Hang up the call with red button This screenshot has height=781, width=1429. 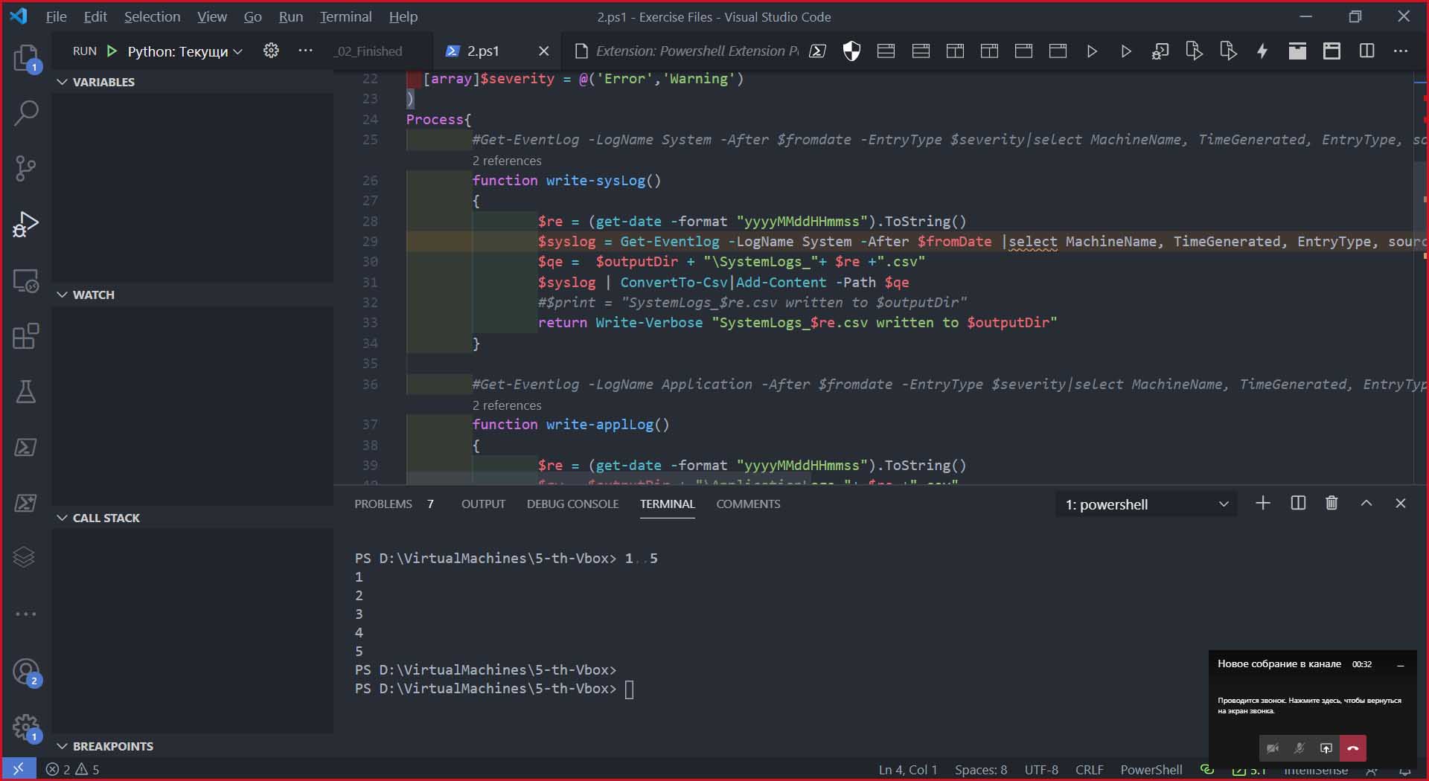1352,748
